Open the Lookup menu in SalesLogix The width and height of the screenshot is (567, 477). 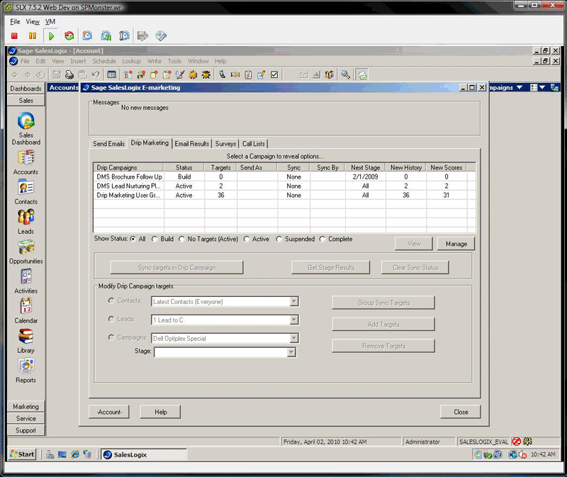[x=131, y=61]
